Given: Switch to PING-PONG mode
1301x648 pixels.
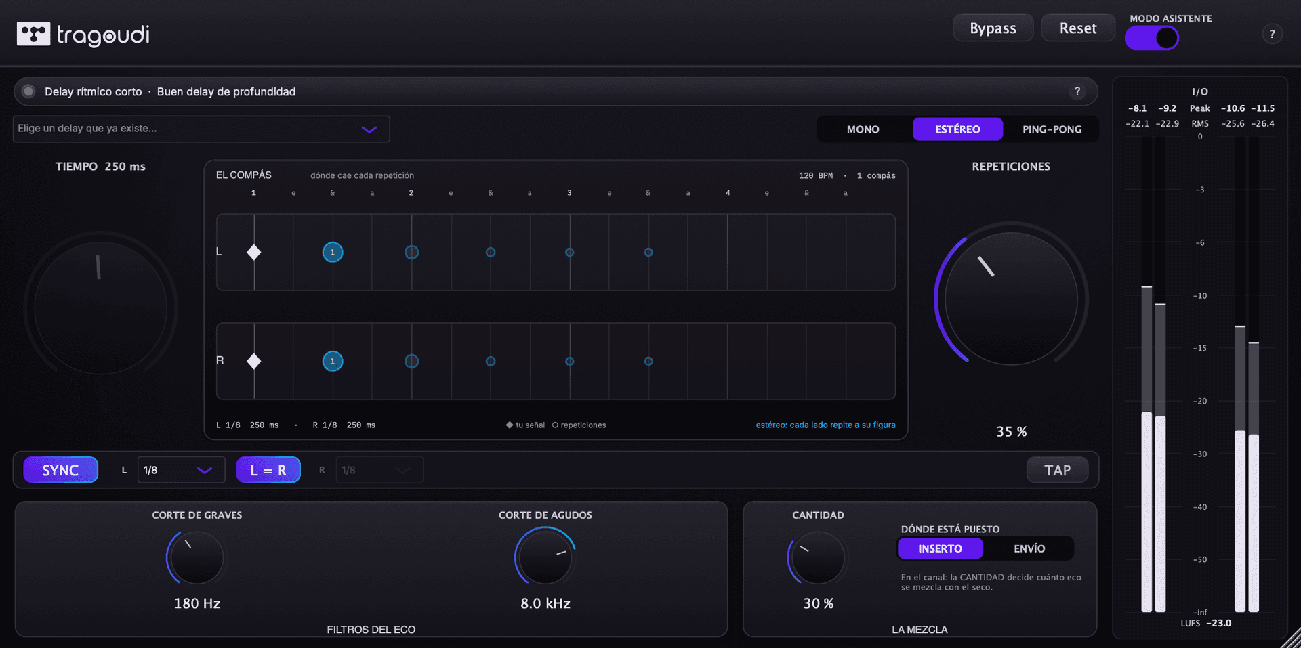Looking at the screenshot, I should tap(1052, 129).
